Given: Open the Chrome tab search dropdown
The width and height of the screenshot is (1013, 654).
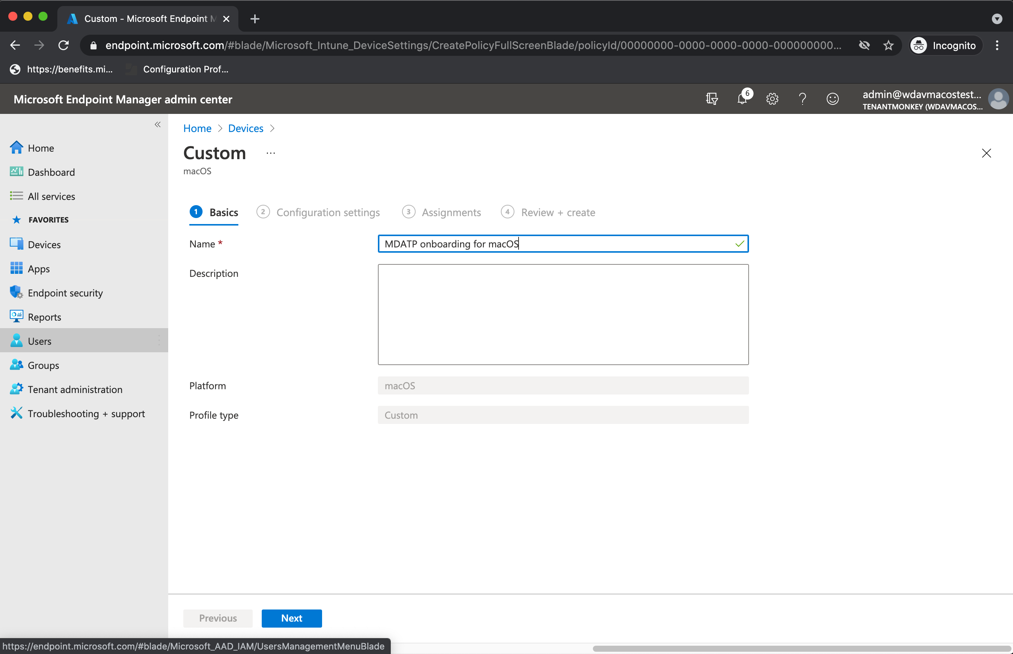Looking at the screenshot, I should tap(997, 19).
